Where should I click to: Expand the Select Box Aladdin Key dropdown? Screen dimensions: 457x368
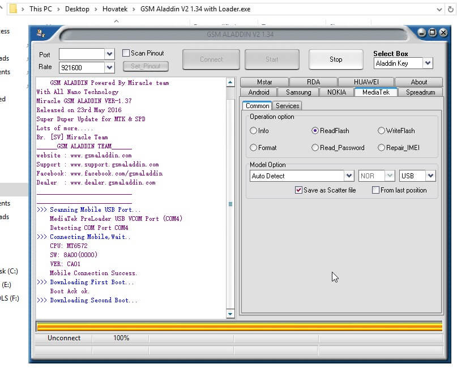428,63
